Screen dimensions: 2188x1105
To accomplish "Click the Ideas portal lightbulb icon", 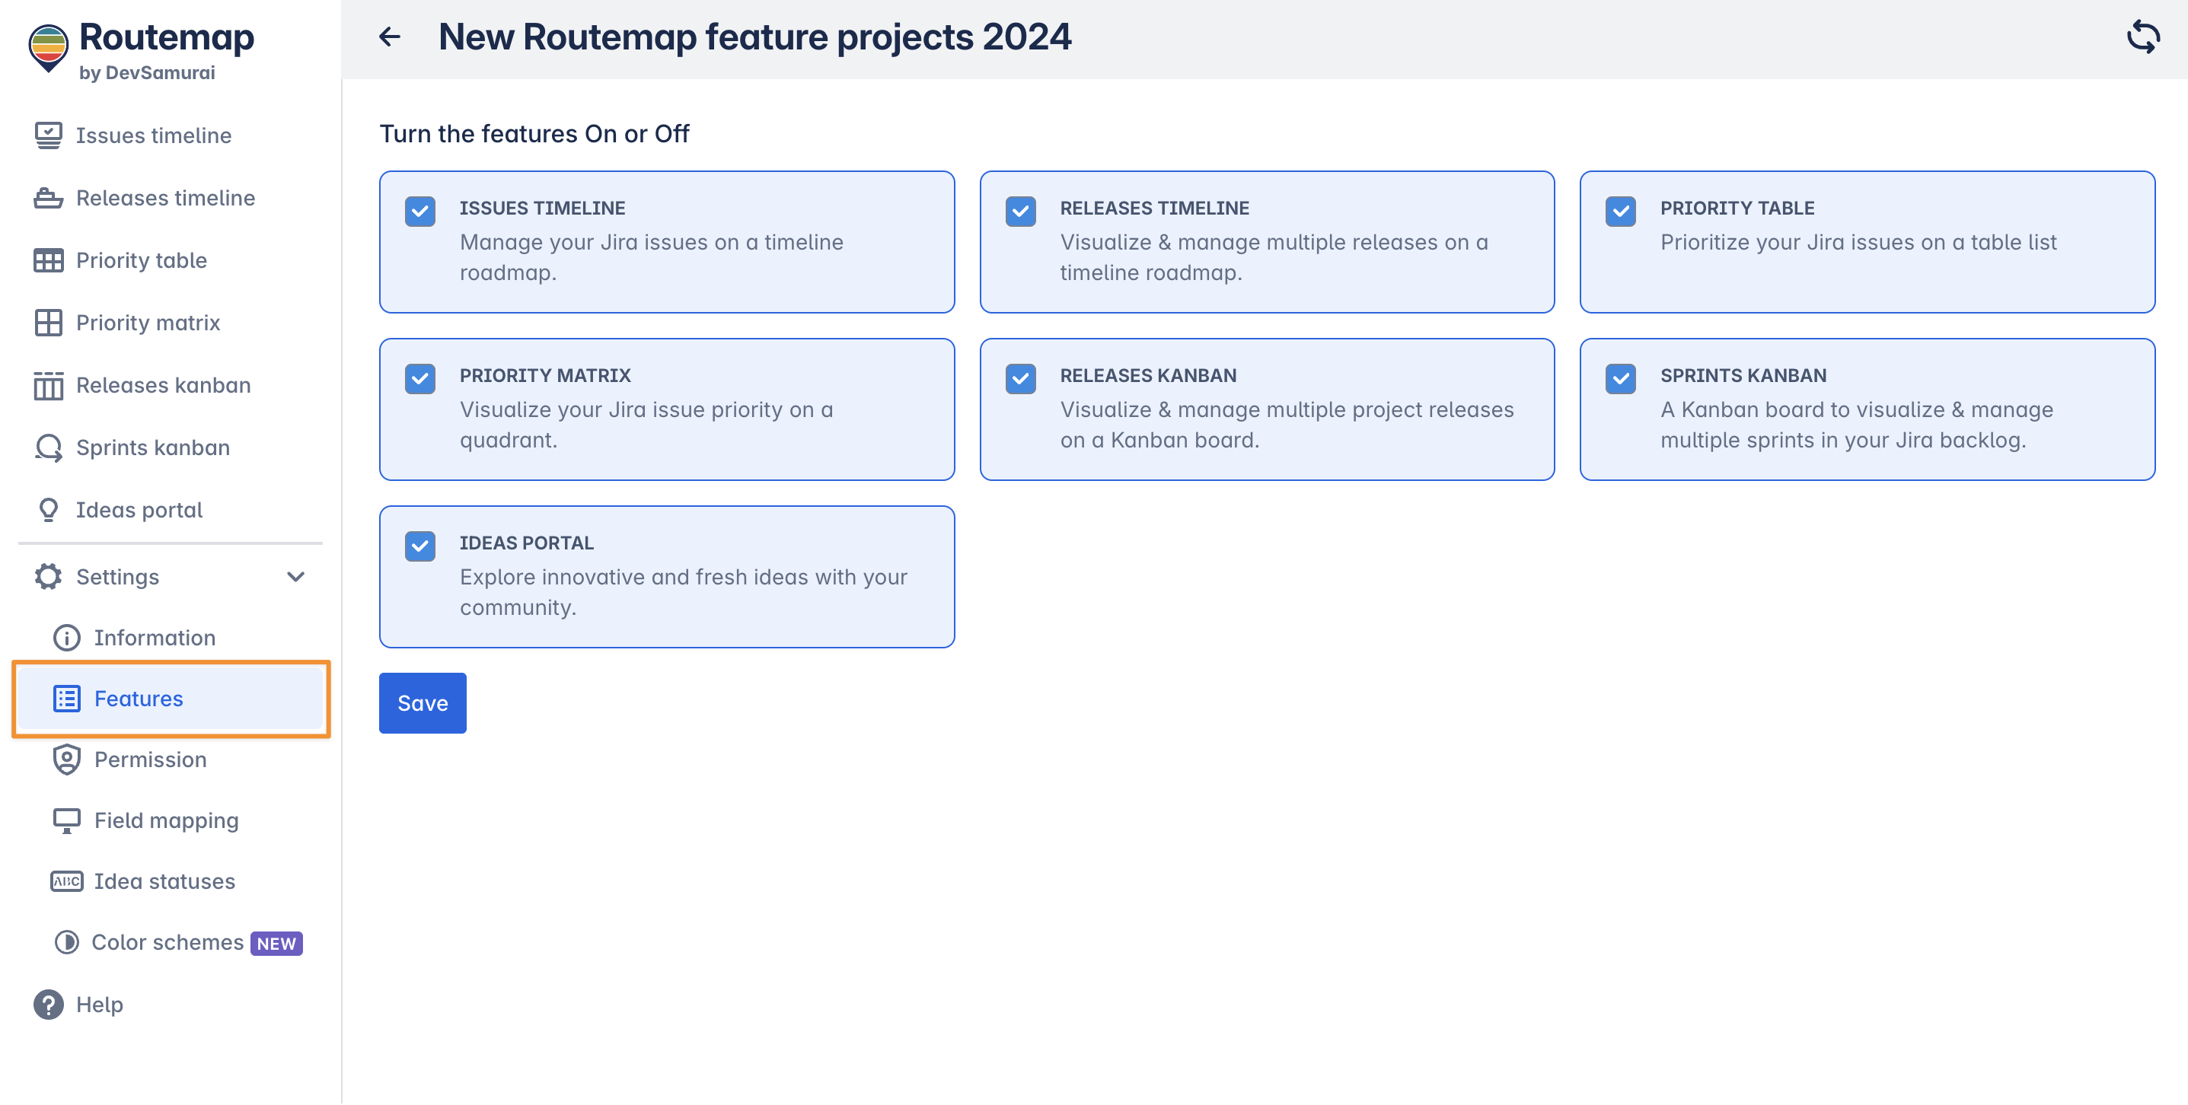I will coord(49,510).
